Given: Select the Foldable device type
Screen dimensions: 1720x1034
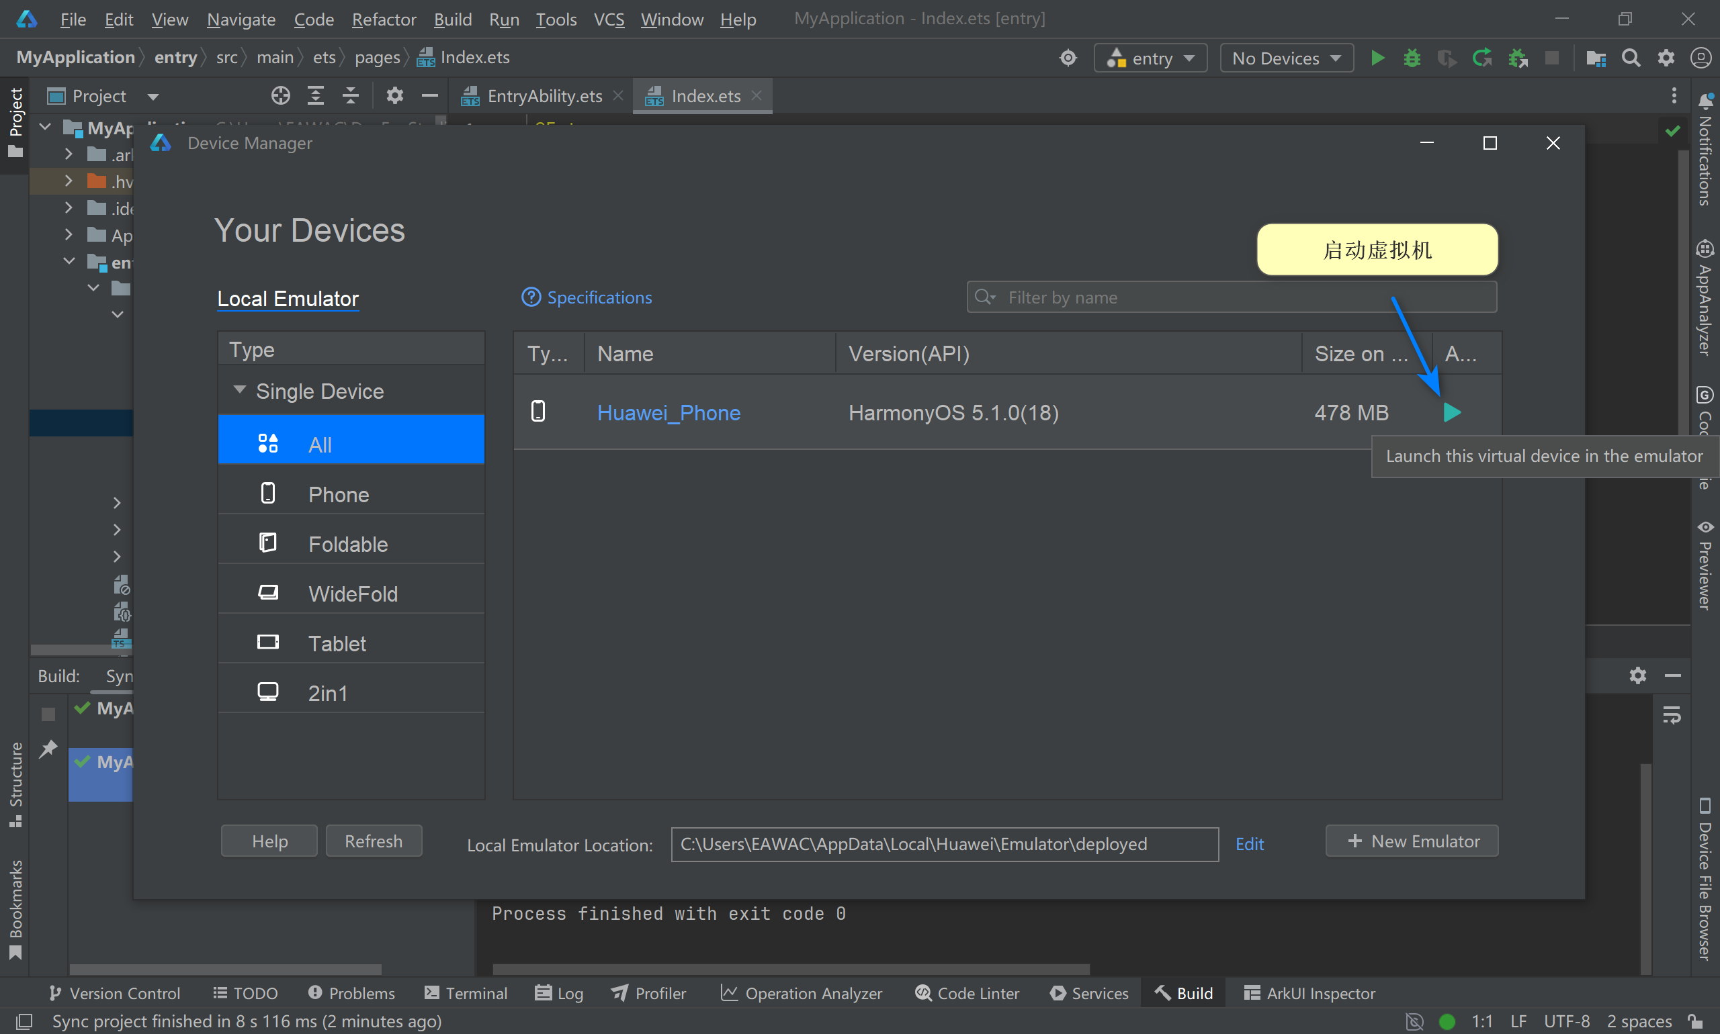Looking at the screenshot, I should pos(348,544).
